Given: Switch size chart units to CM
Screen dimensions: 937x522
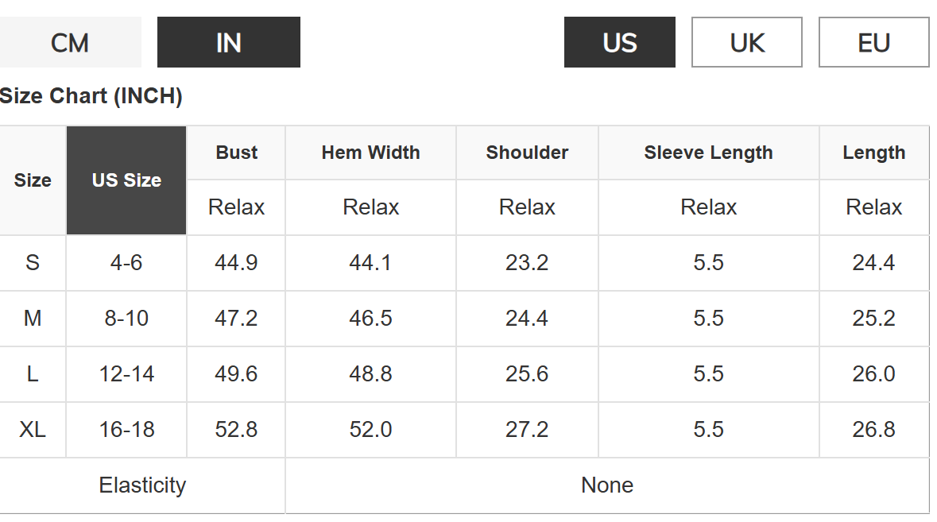Looking at the screenshot, I should (x=70, y=42).
